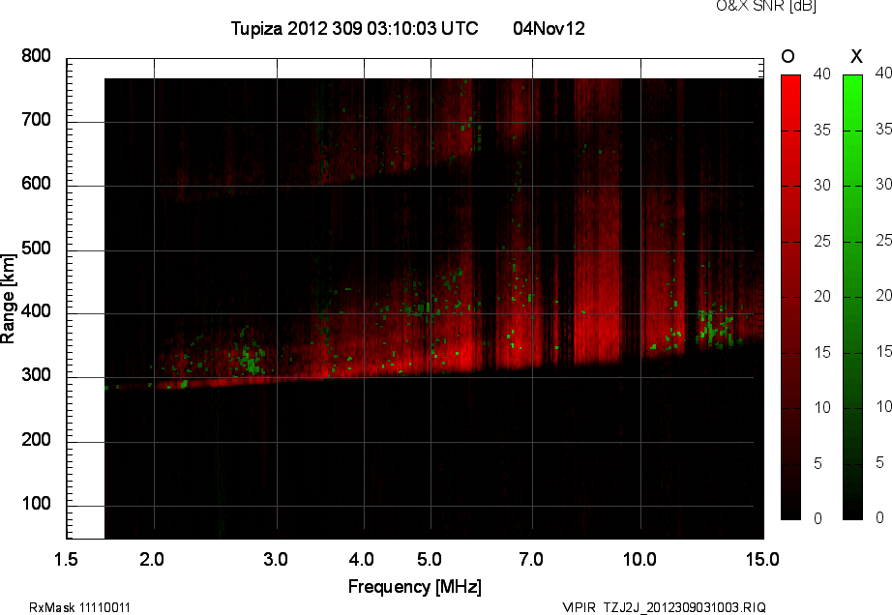Click the 15.0 frequency tick label
892x615 pixels.
click(762, 559)
